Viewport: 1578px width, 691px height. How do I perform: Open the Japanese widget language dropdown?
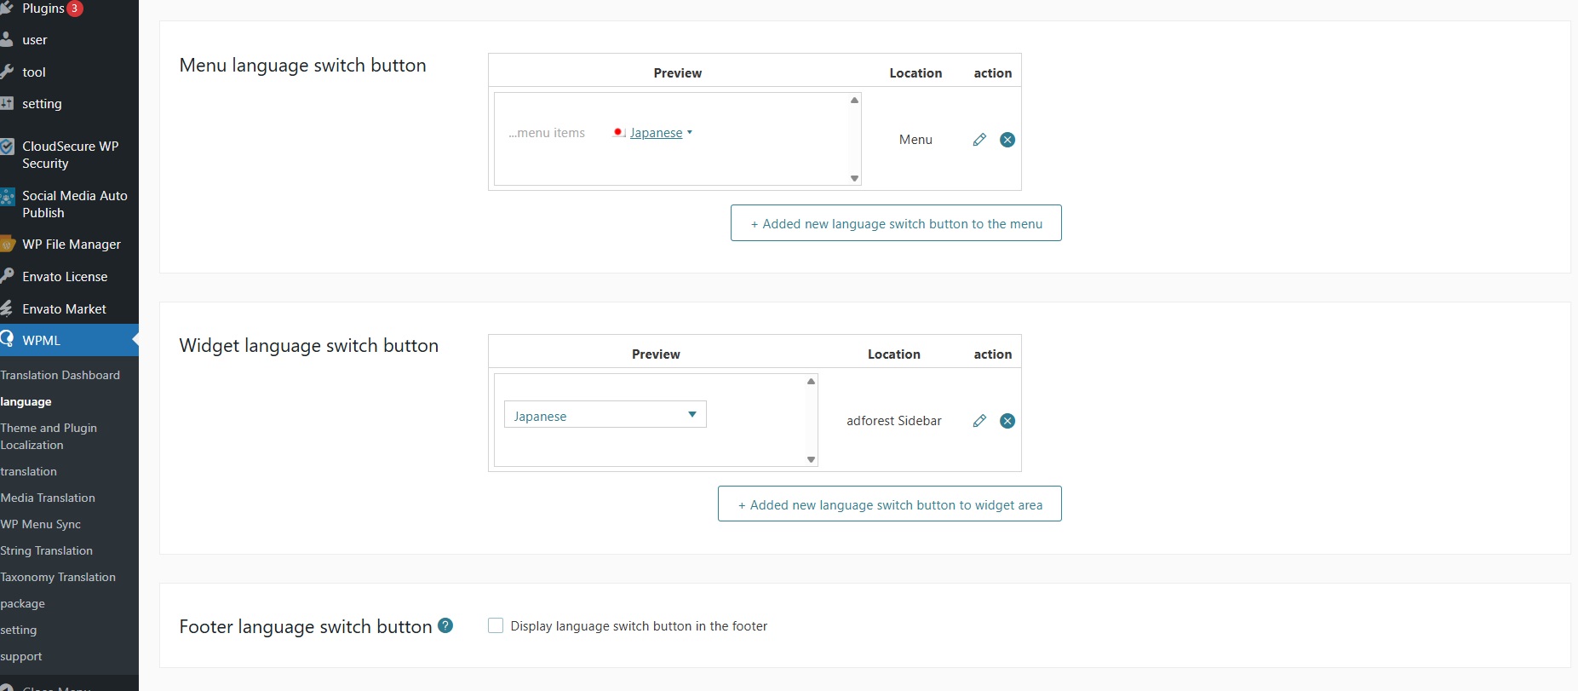click(x=605, y=415)
